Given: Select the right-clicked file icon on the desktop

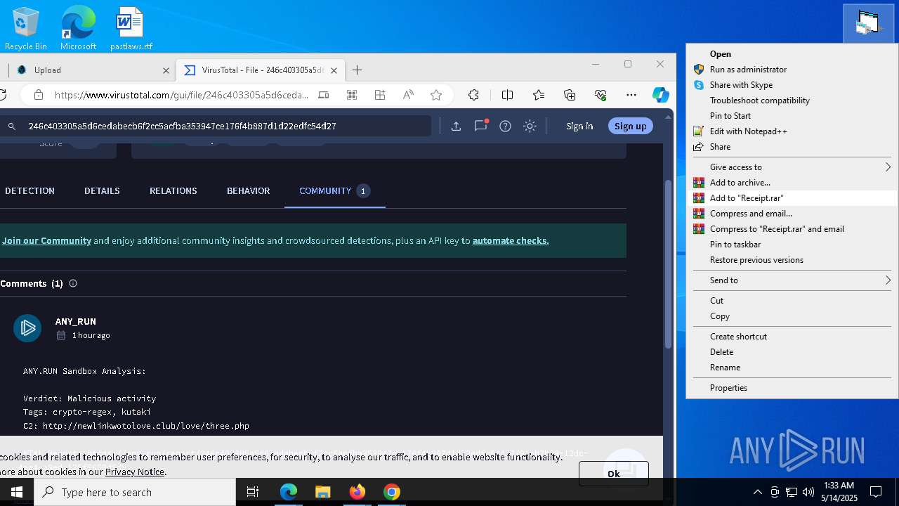Looking at the screenshot, I should coord(869,22).
